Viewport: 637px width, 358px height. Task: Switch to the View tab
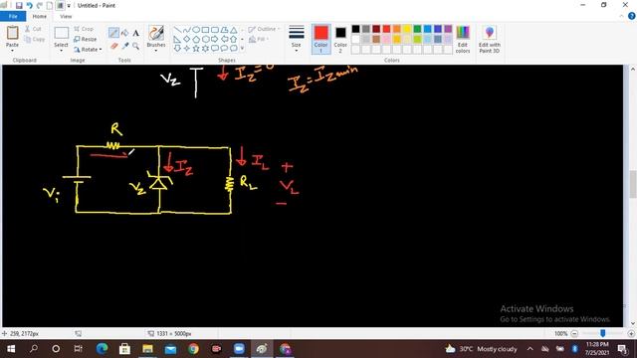[66, 16]
